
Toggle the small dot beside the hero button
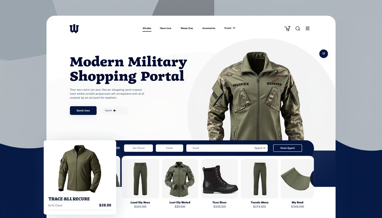[x=115, y=110]
